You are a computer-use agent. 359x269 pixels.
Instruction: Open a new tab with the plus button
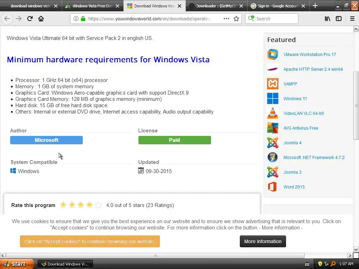pyautogui.click(x=315, y=6)
